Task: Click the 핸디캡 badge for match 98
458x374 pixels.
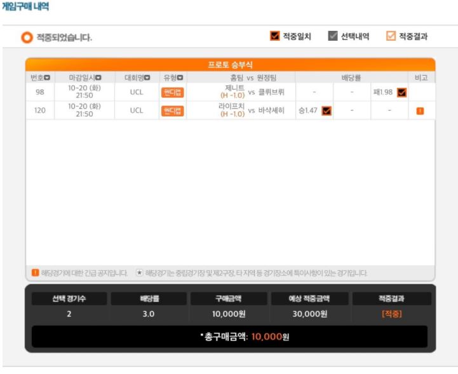Action: [x=172, y=92]
